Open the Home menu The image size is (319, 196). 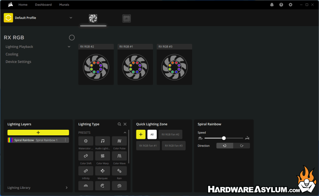coord(23,4)
